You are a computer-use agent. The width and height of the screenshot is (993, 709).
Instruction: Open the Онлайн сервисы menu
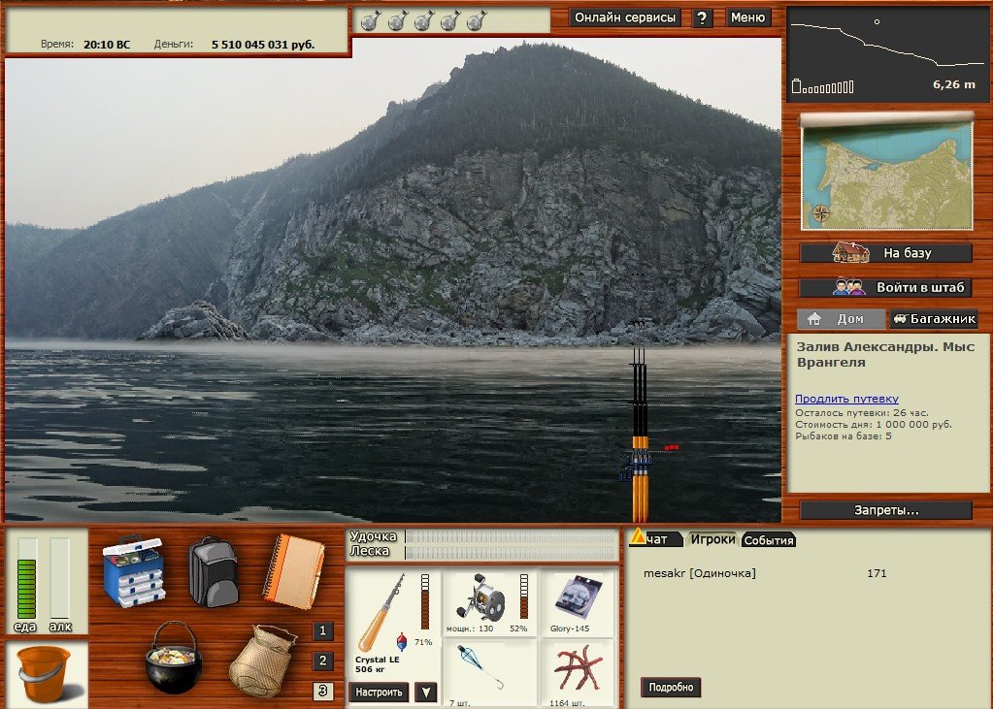pyautogui.click(x=625, y=17)
